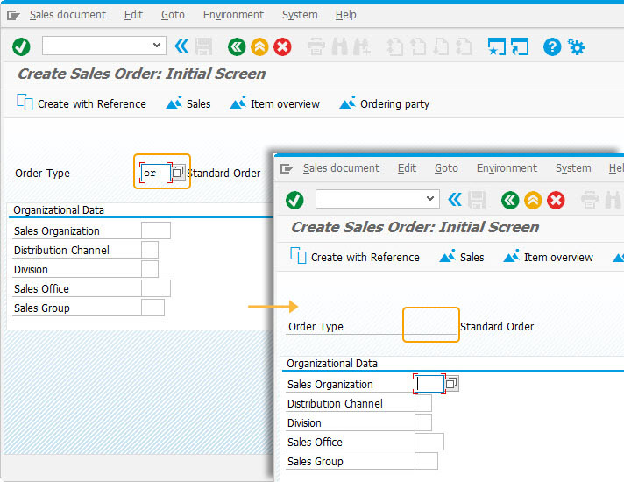This screenshot has height=482, width=624.
Task: Click green Back button in the front window
Action: 510,200
